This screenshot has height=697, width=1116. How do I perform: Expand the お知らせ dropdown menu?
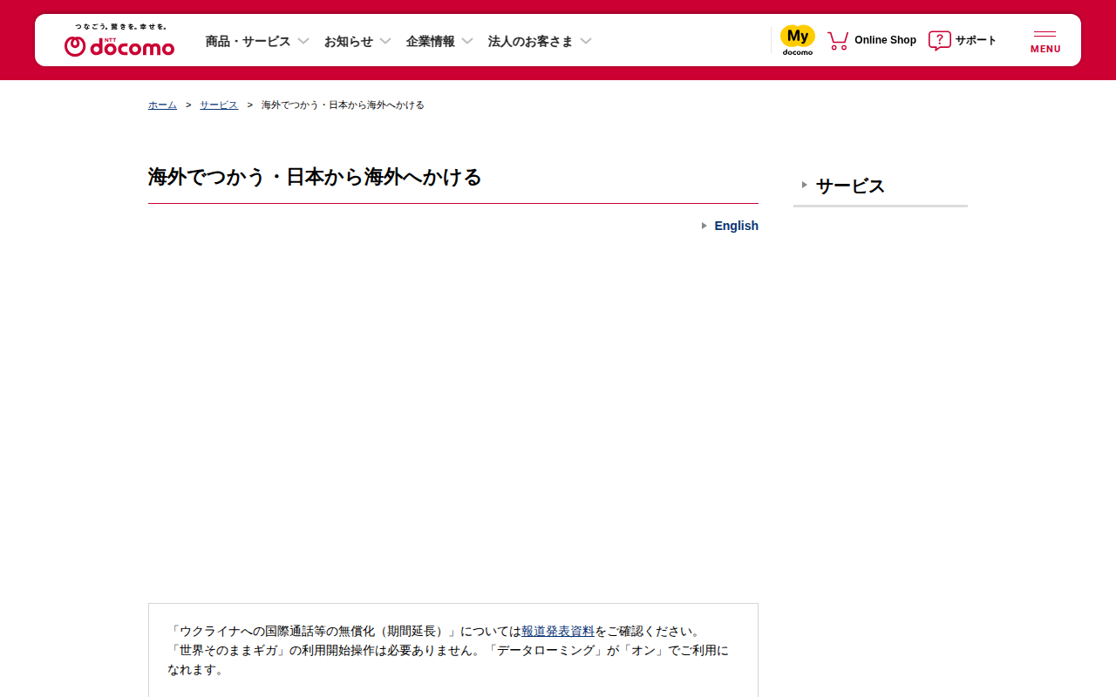coord(357,41)
